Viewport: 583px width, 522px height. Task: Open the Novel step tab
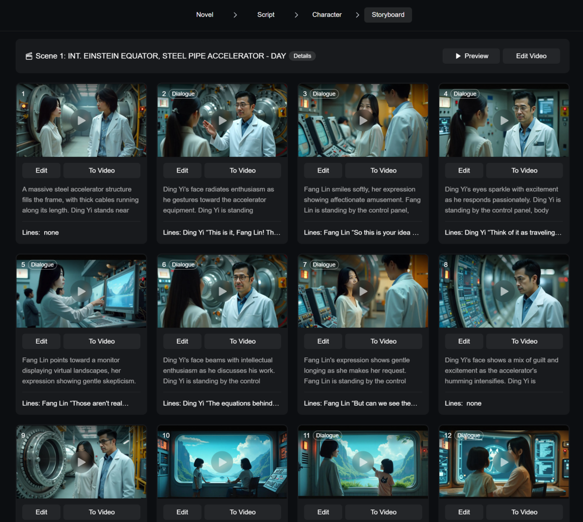click(205, 15)
